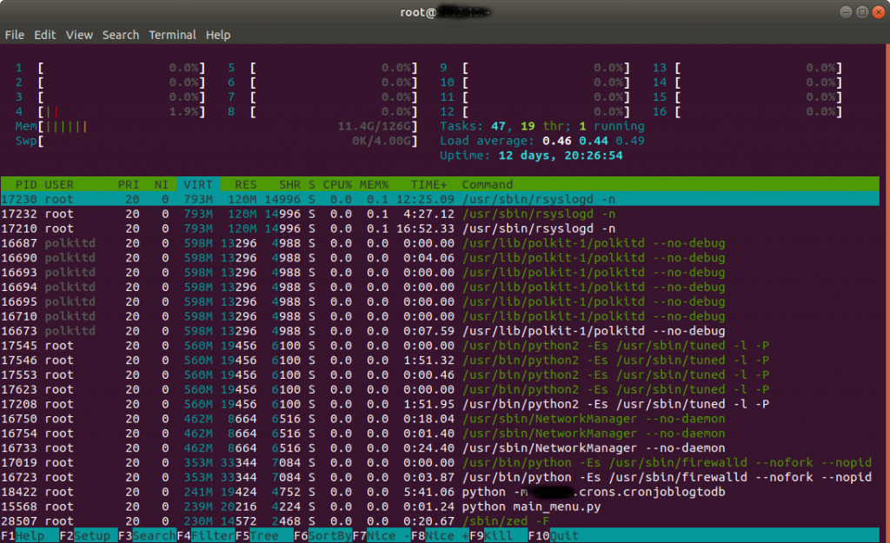
Task: Click F1 Help in the footer
Action: click(x=30, y=536)
